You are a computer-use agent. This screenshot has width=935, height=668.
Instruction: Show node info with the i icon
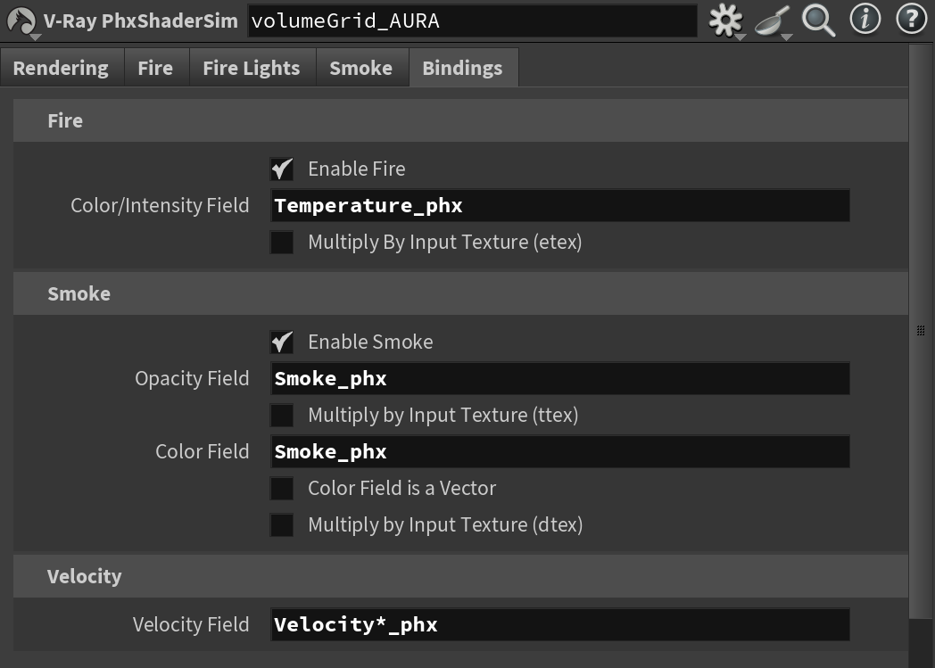(865, 19)
